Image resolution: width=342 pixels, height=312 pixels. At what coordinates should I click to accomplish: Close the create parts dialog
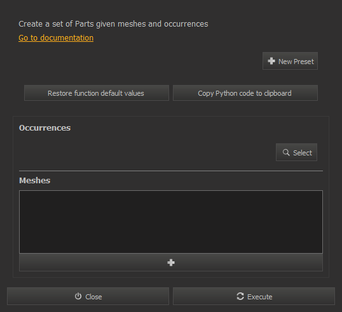88,296
